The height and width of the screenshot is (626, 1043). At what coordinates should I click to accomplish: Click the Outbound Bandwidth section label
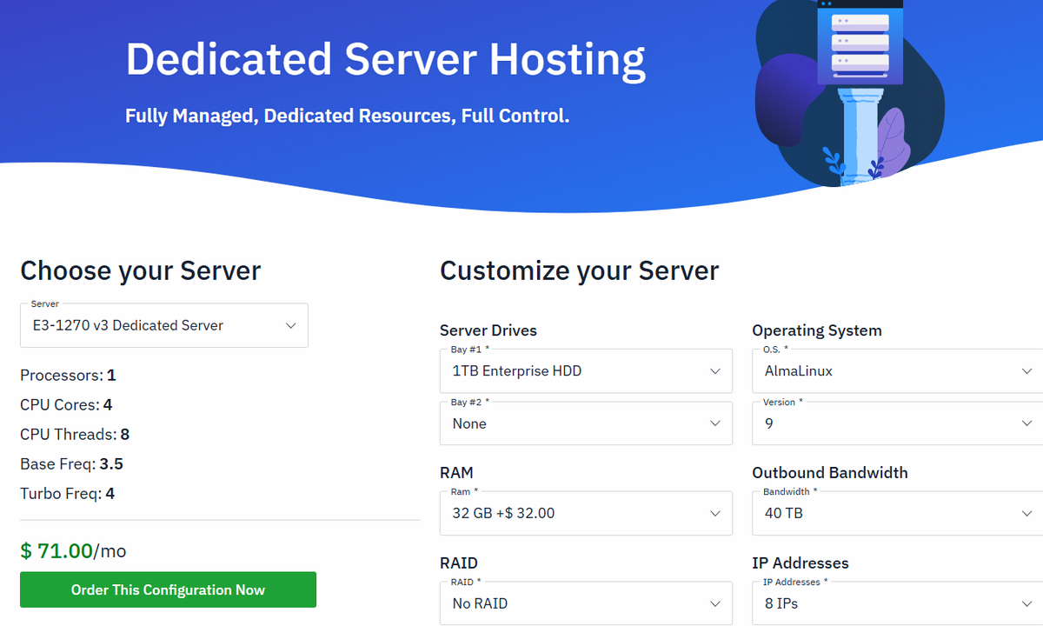click(830, 473)
